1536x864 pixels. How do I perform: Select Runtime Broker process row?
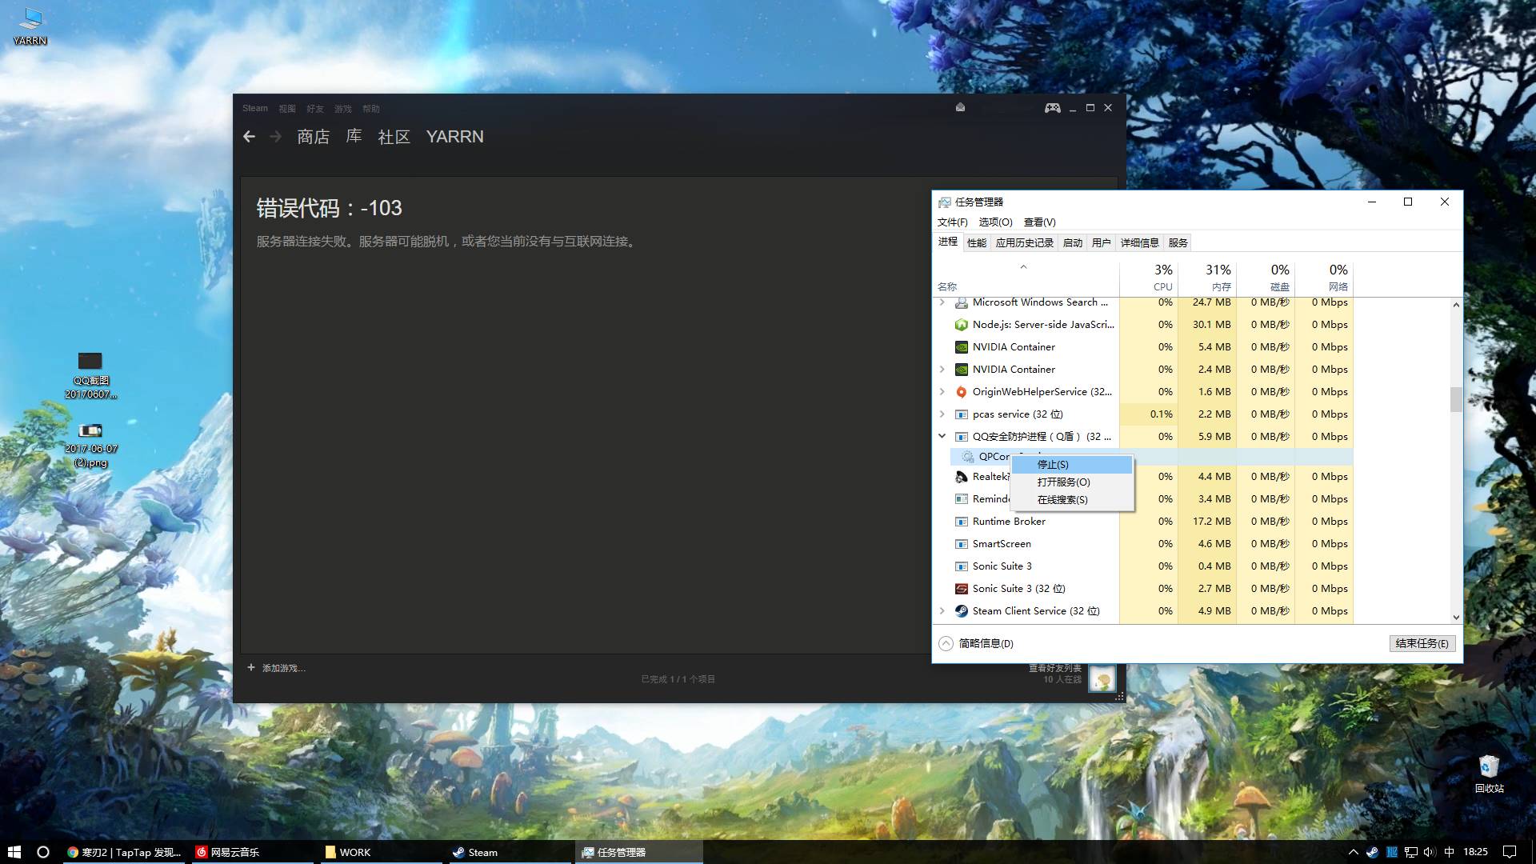[1142, 522]
